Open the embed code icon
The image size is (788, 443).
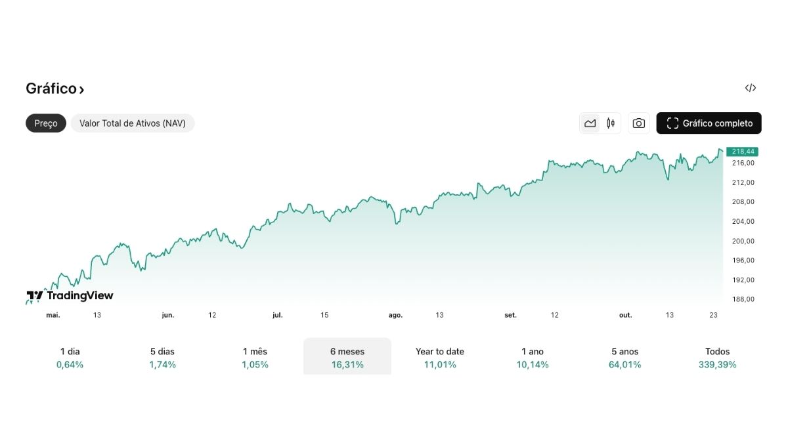click(750, 88)
